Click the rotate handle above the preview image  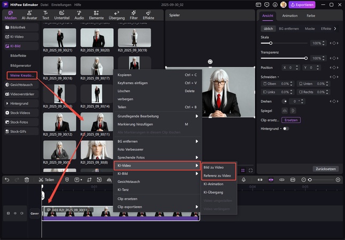pos(210,62)
